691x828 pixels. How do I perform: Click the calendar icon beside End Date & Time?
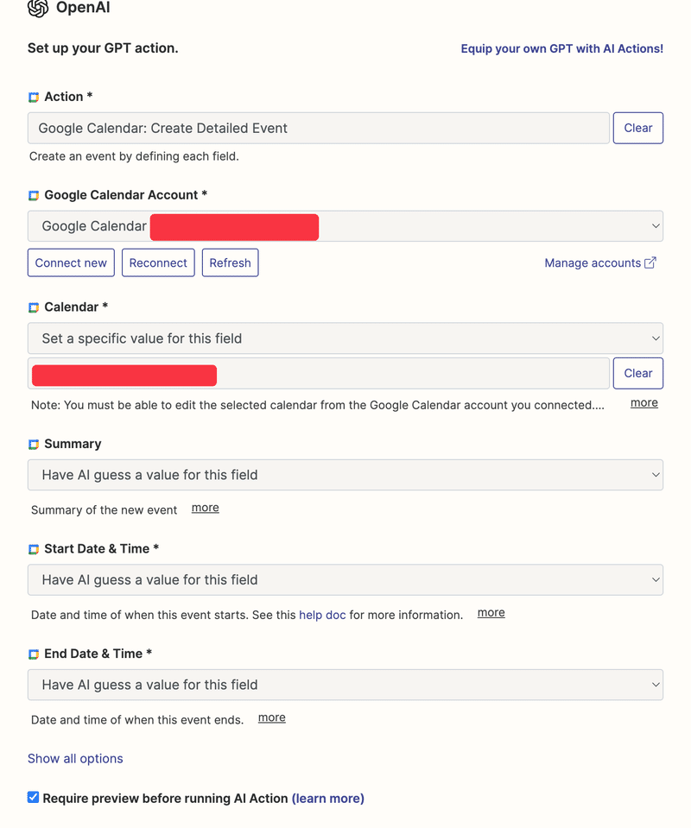click(34, 654)
